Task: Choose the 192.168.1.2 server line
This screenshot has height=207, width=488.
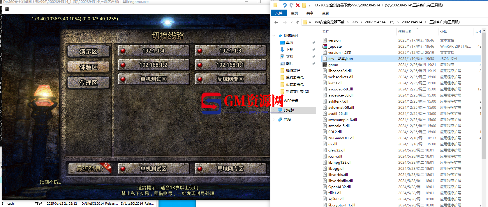Action: point(154,65)
